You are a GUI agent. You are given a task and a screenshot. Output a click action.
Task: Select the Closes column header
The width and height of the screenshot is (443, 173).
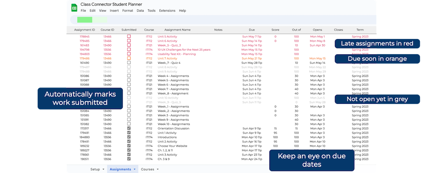click(x=338, y=30)
